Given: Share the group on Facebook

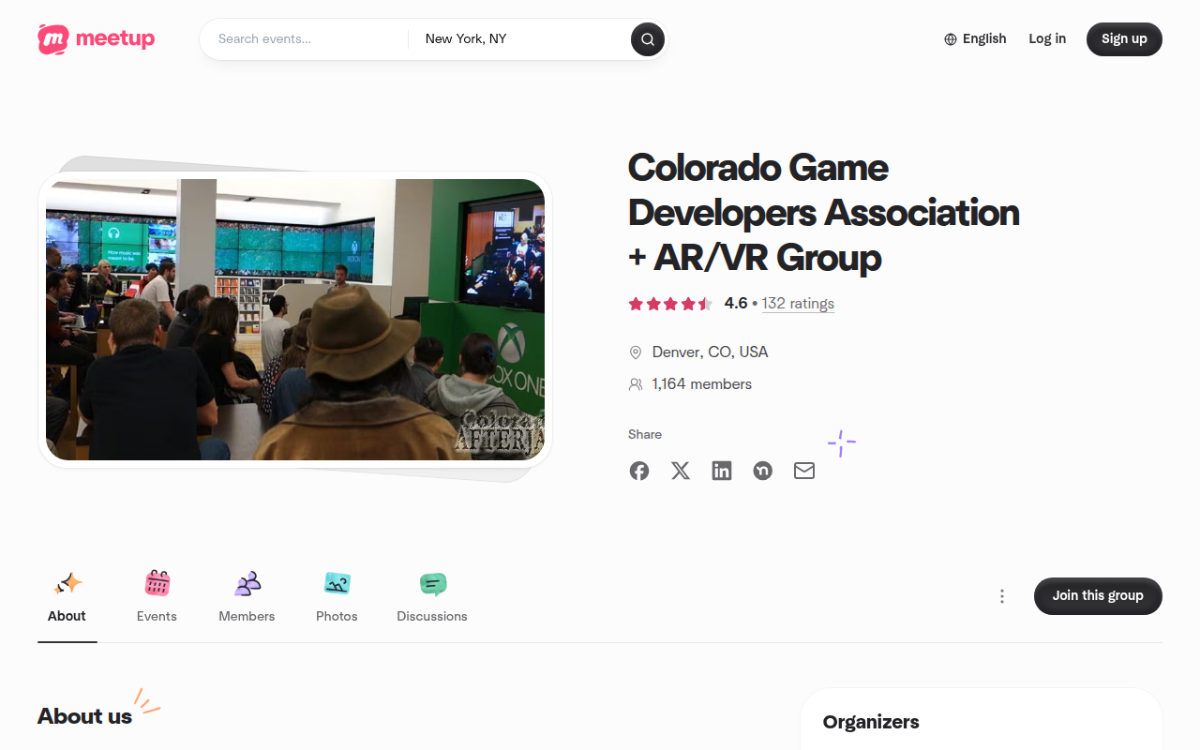Looking at the screenshot, I should (x=639, y=471).
